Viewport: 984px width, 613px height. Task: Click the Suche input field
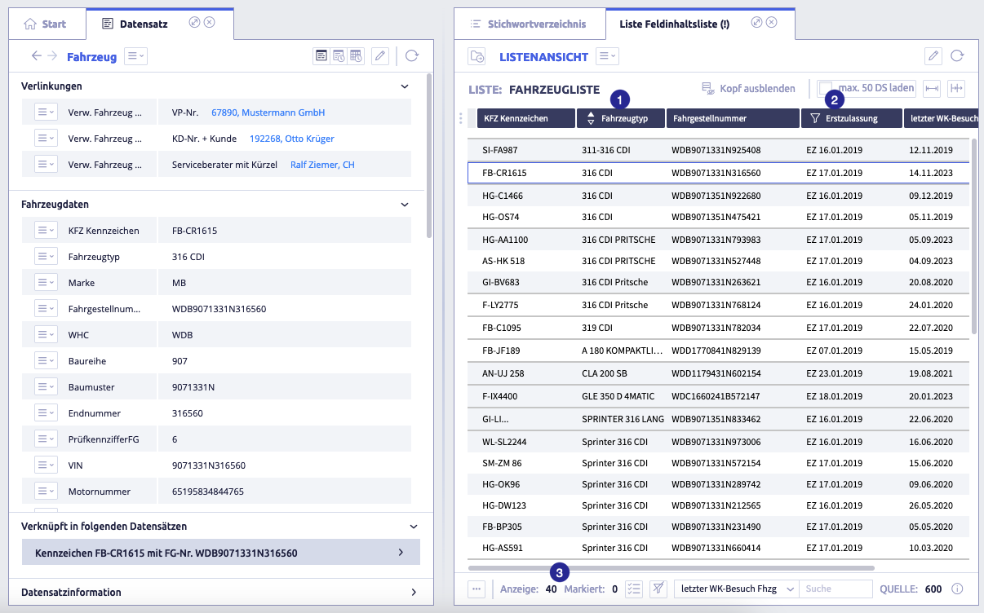point(836,589)
